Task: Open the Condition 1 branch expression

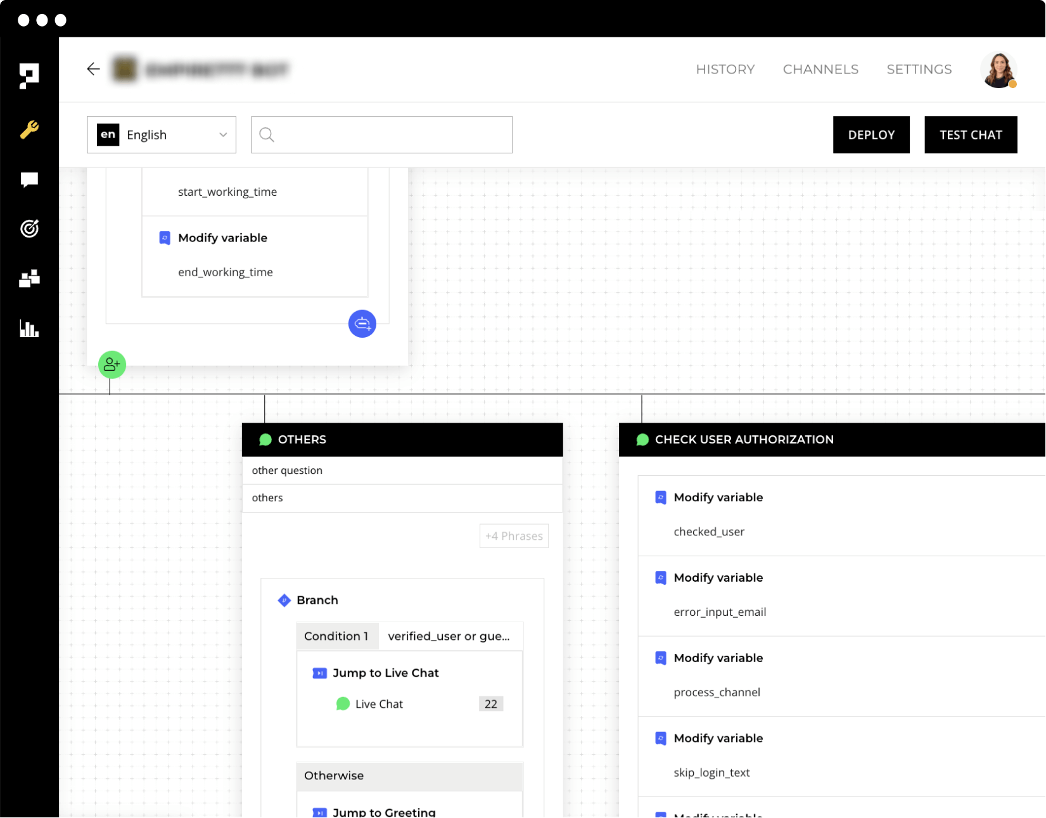Action: (449, 636)
